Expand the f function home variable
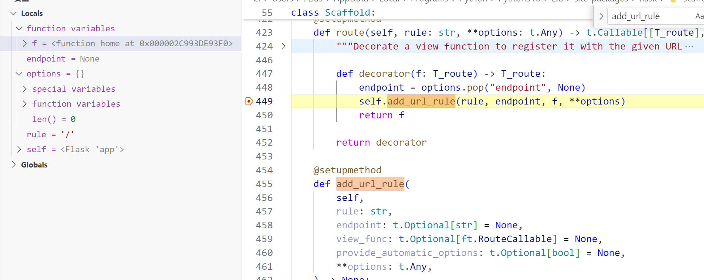 pos(25,43)
